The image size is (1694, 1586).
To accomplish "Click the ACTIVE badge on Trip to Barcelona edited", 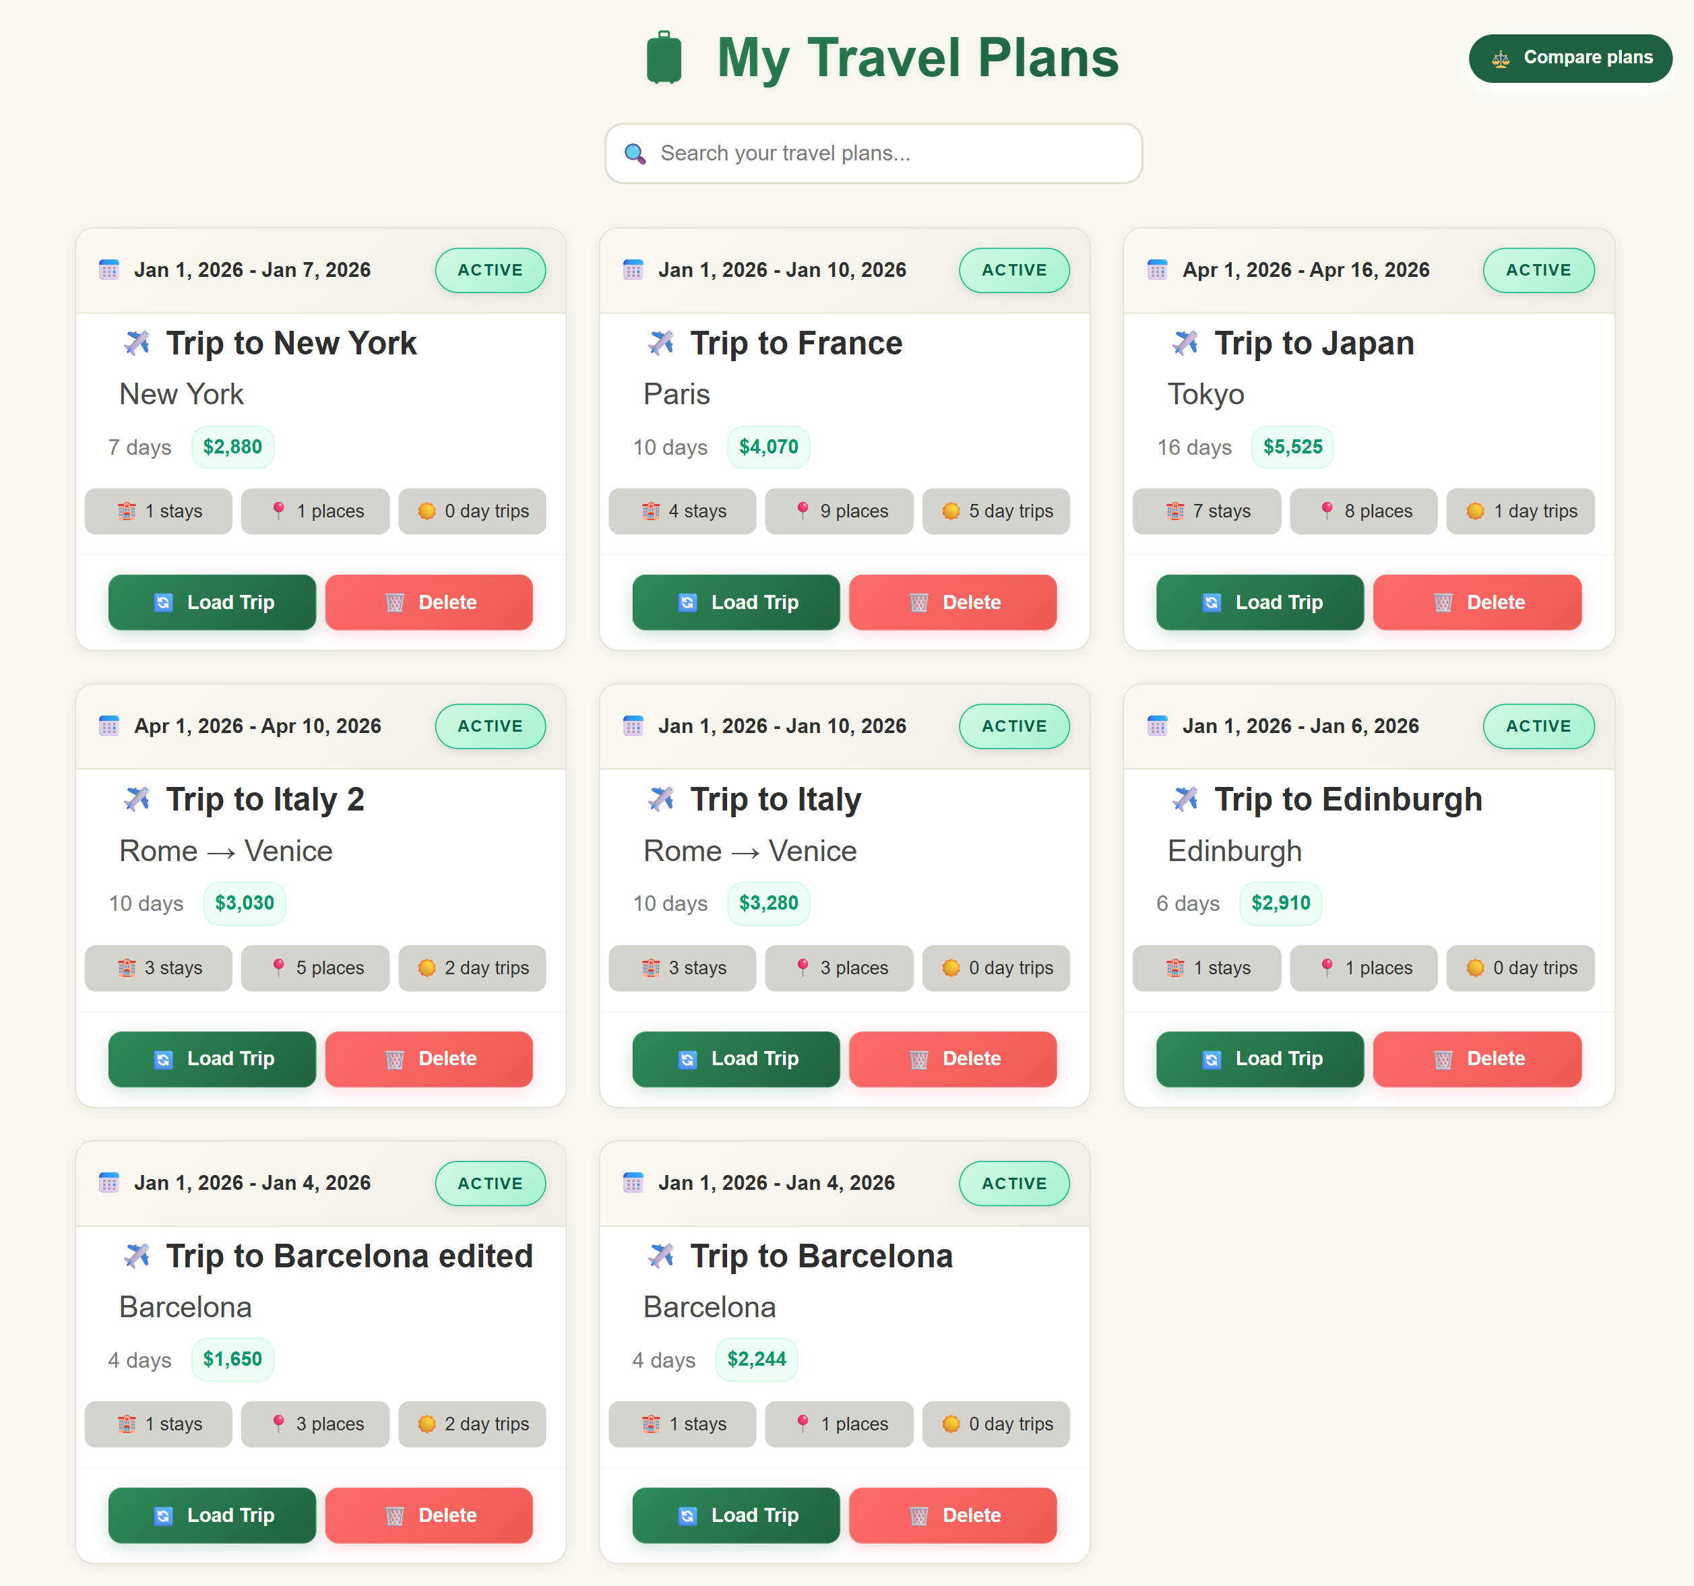I will (490, 1183).
